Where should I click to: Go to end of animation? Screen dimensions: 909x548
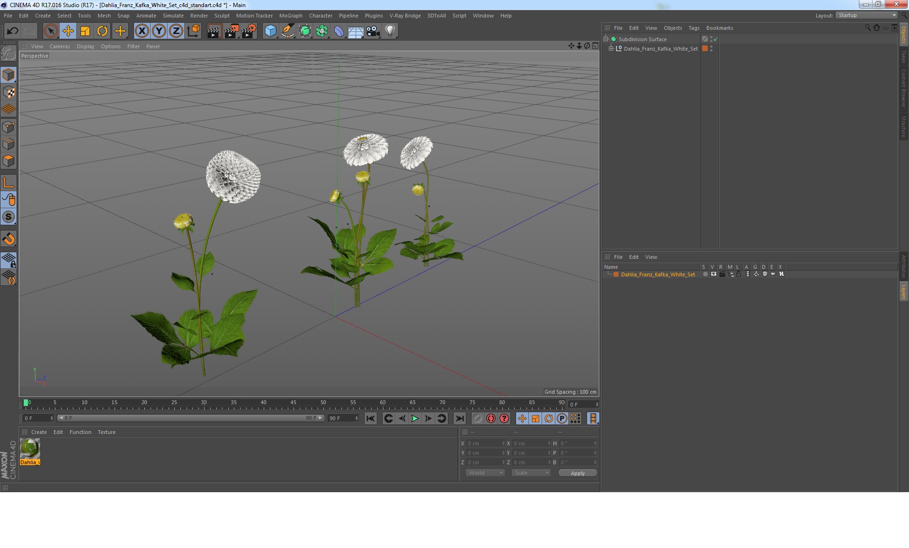point(459,418)
